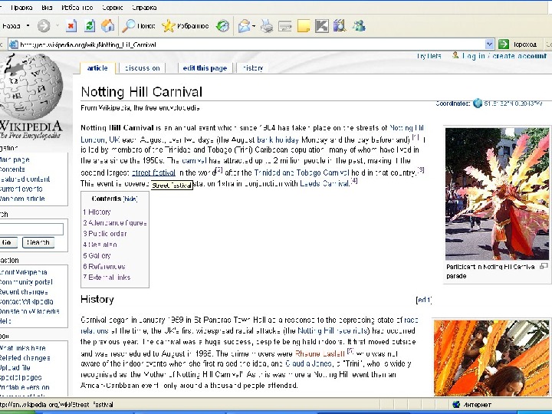This screenshot has height=414, width=552.
Task: Jump to 1 History in contents
Action: pos(97,212)
